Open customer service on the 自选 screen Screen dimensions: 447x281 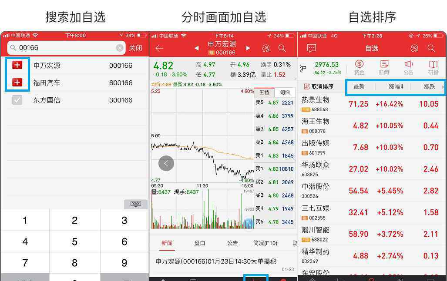click(414, 48)
